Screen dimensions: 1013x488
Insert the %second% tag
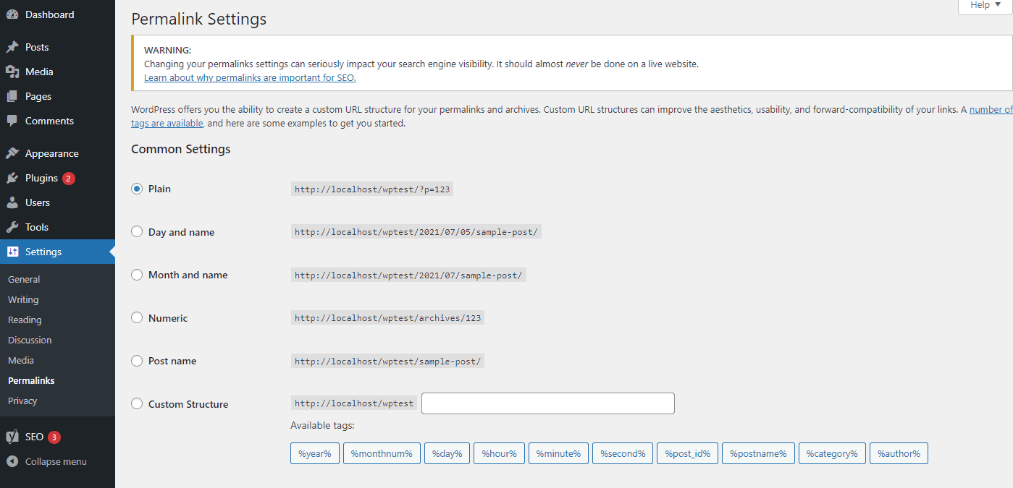point(623,453)
